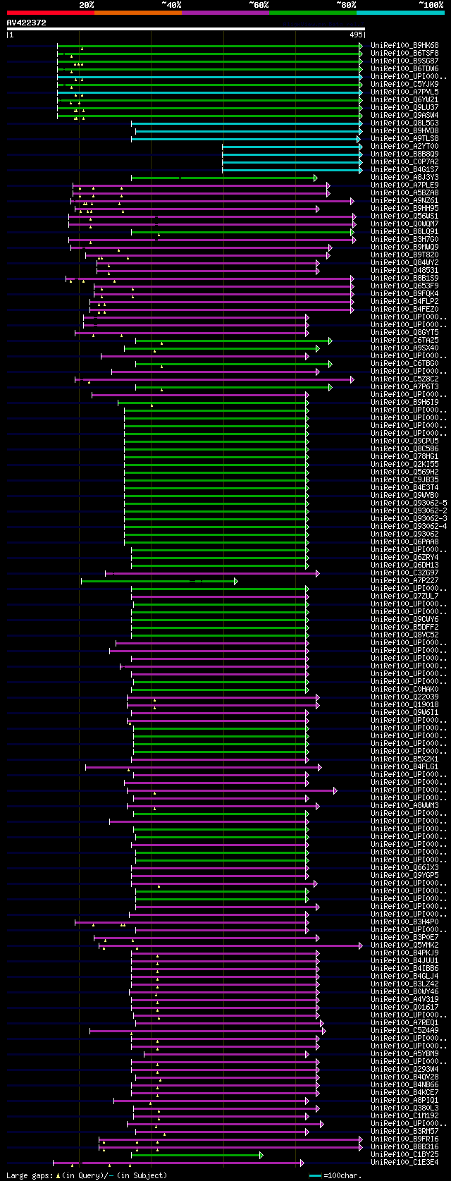Click the UniRef100_A7REQ1 label
Viewport: 451px width, 1181px height.
coord(404,1023)
